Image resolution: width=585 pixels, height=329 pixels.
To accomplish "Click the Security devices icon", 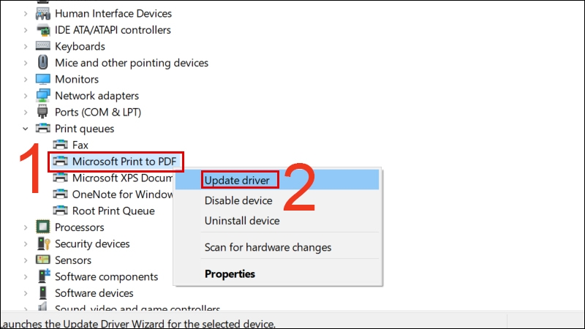I will pos(43,243).
